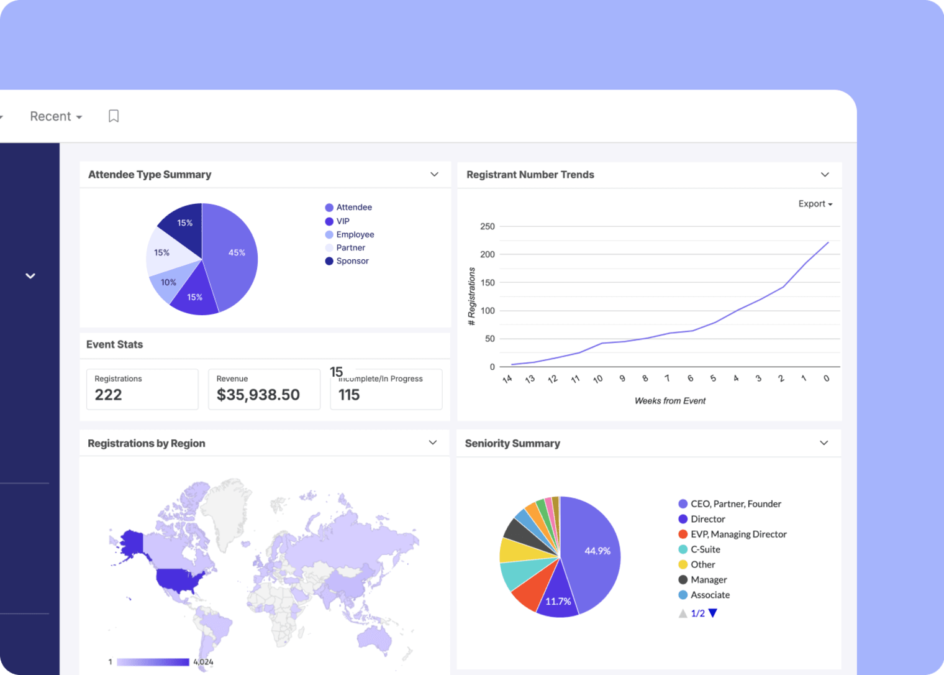Click the bookmark icon next to Recent
This screenshot has width=944, height=675.
click(114, 116)
